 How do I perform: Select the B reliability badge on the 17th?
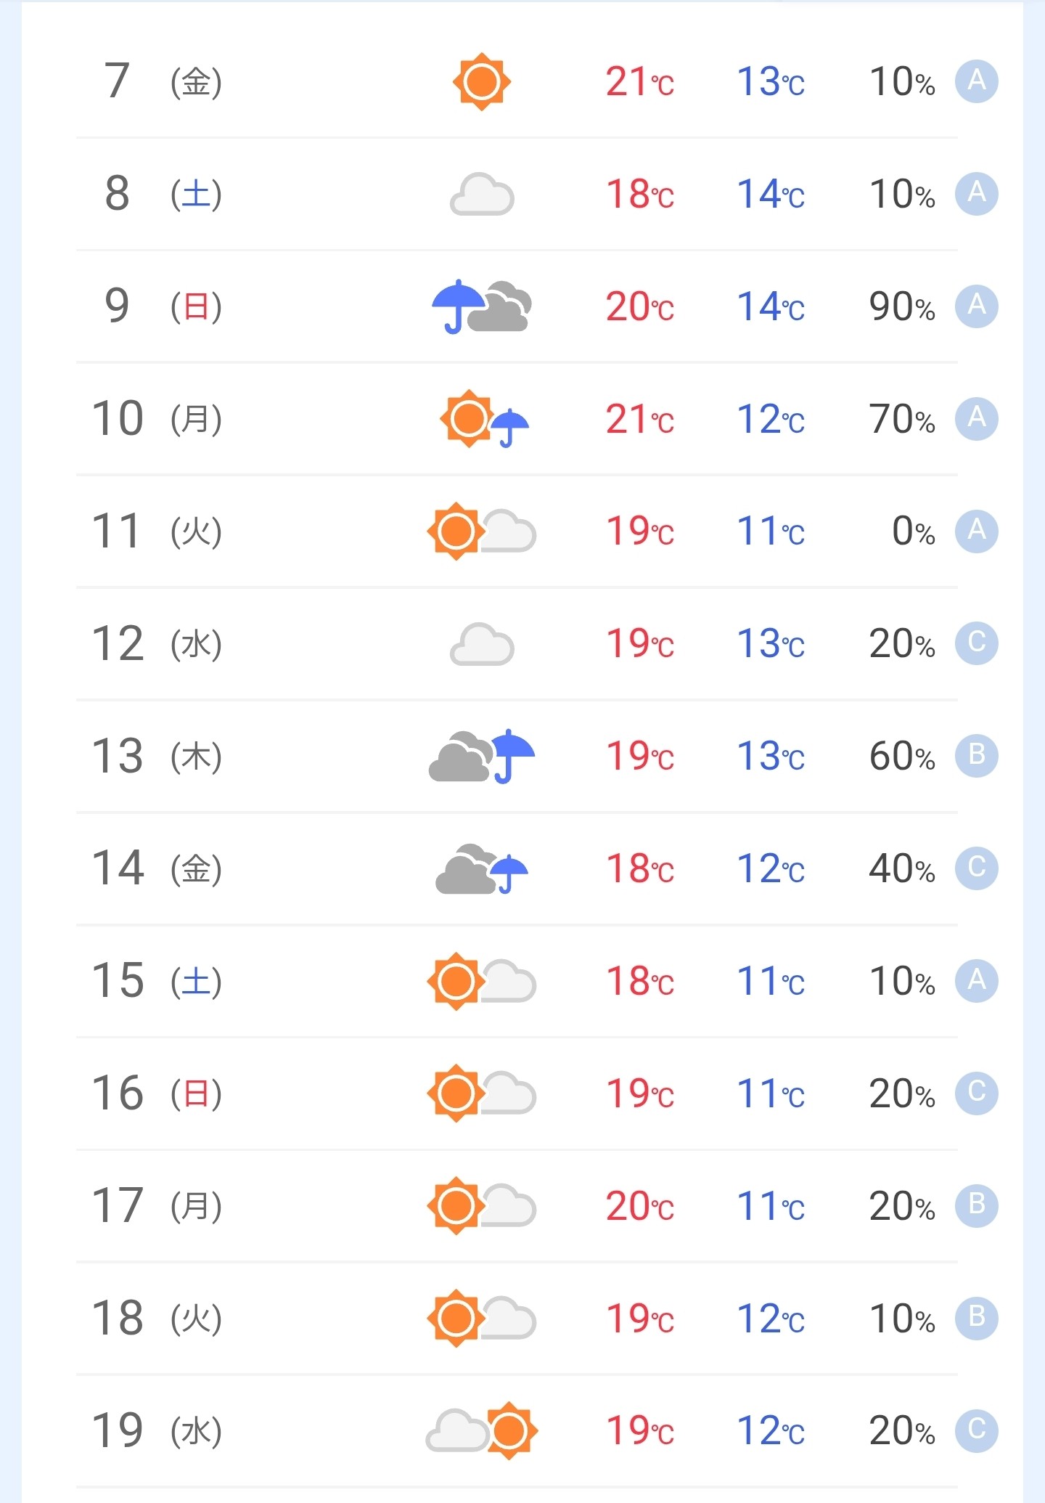point(976,1205)
